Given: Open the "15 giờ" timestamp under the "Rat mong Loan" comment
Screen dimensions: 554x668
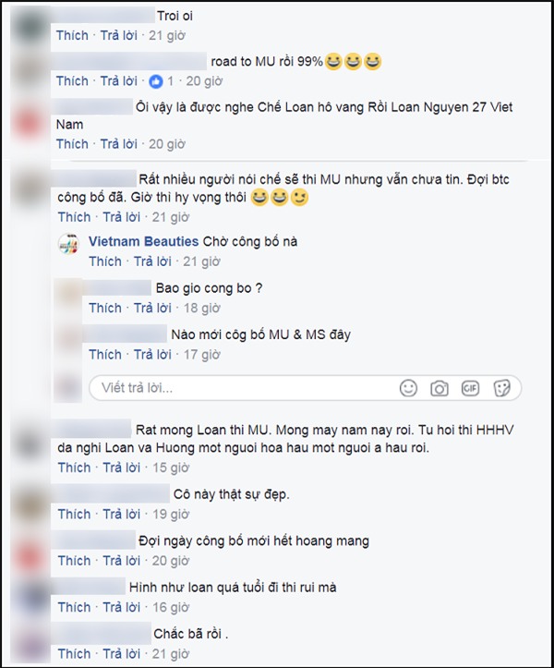Looking at the screenshot, I should [171, 468].
